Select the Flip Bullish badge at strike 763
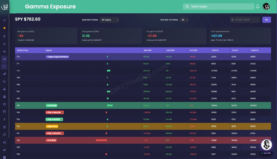Viewport: 277px width, 159px height. (54, 119)
